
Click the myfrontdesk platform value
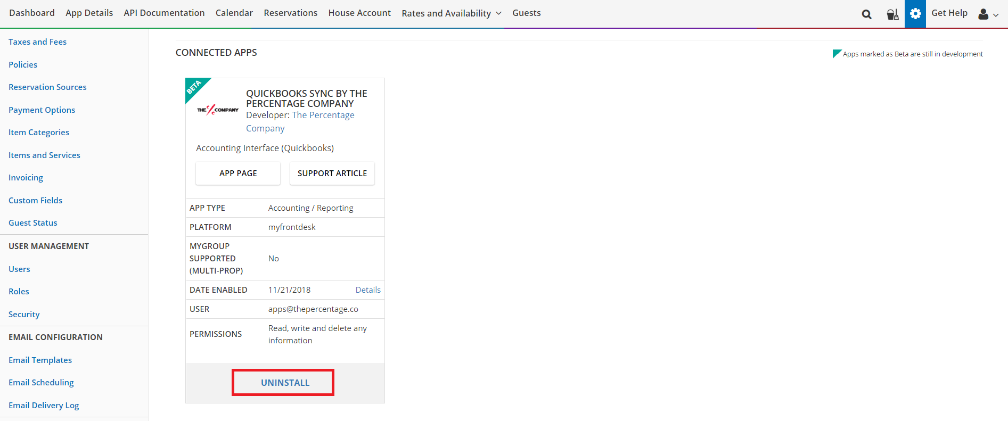coord(292,227)
